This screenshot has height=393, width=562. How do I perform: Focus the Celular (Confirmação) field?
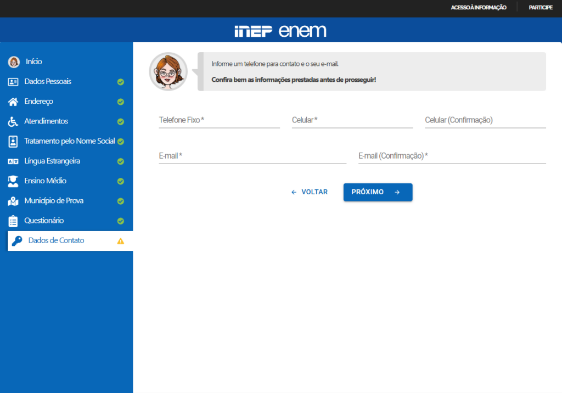click(x=485, y=120)
